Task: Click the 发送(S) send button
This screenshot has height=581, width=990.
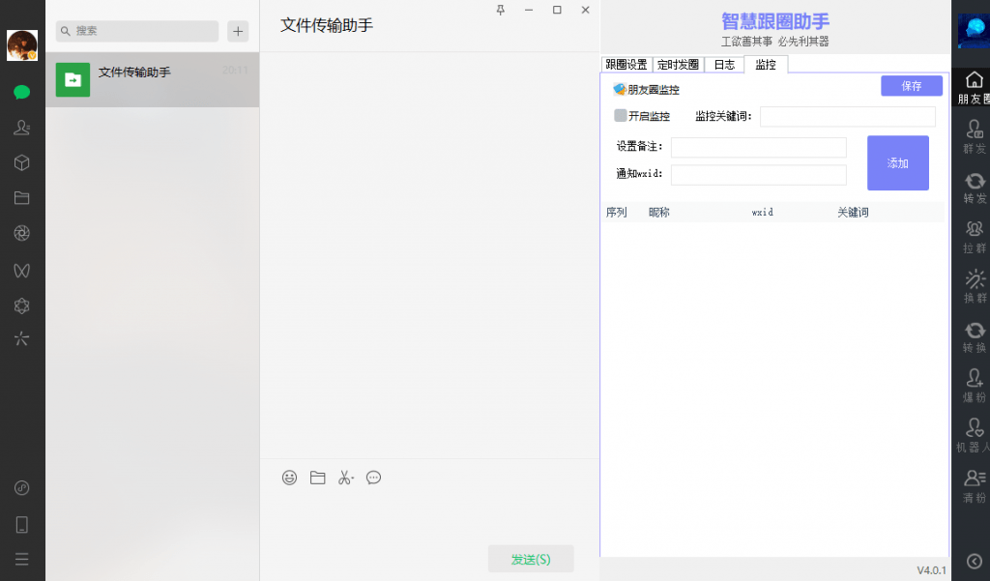Action: point(531,559)
